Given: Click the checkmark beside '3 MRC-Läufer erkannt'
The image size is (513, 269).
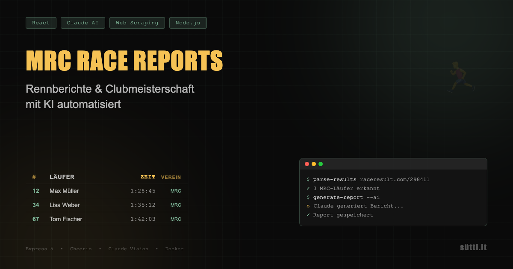Looking at the screenshot, I should pos(308,188).
